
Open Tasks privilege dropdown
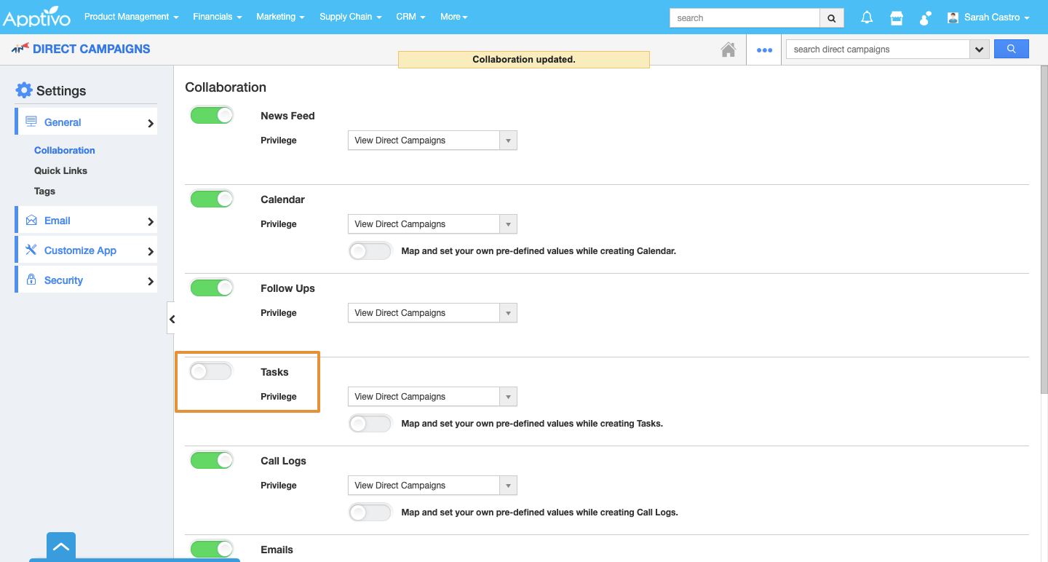[432, 397]
